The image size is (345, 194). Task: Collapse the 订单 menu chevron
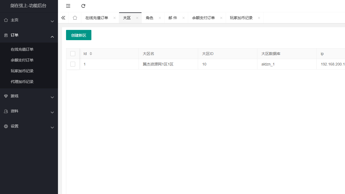52,37
